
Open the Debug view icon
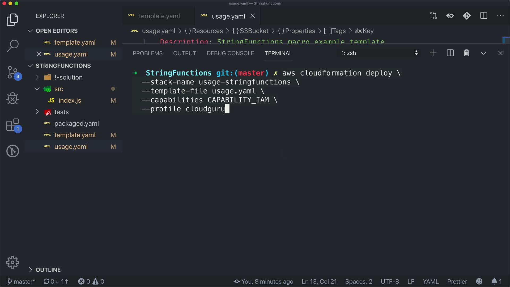click(12, 99)
